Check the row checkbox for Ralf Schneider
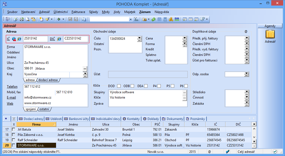 click(13, 140)
